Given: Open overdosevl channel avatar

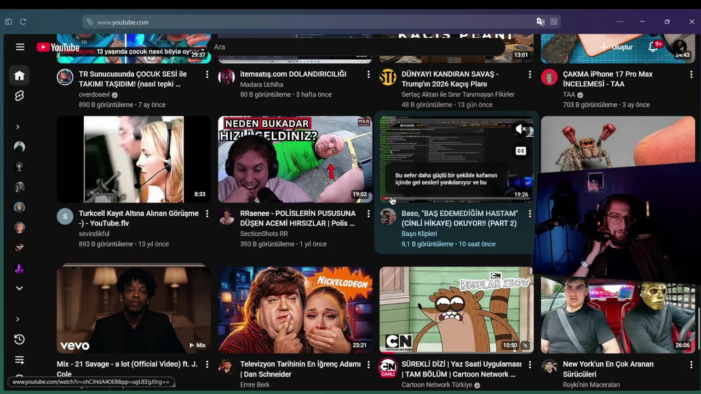Looking at the screenshot, I should [x=65, y=77].
